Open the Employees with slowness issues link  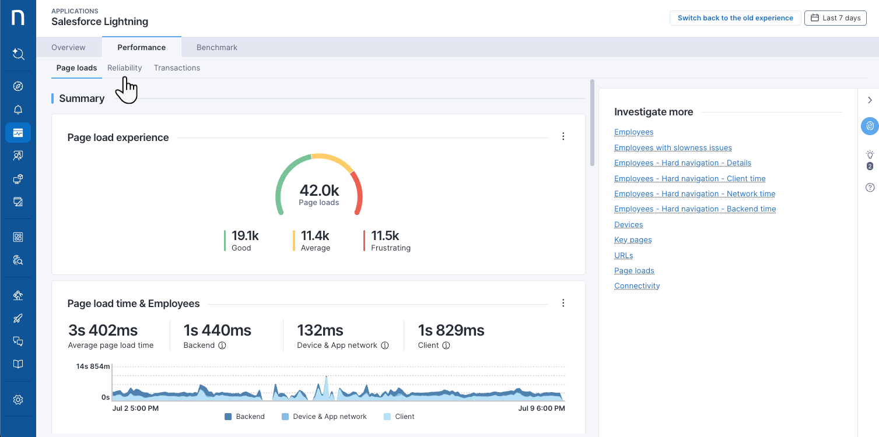click(x=673, y=147)
